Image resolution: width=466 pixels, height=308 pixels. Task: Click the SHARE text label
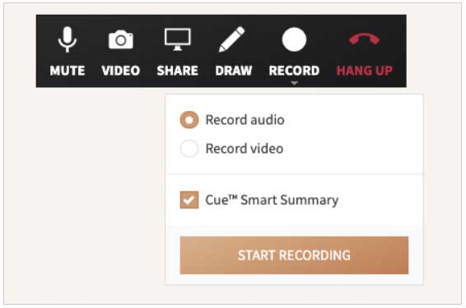pos(177,71)
